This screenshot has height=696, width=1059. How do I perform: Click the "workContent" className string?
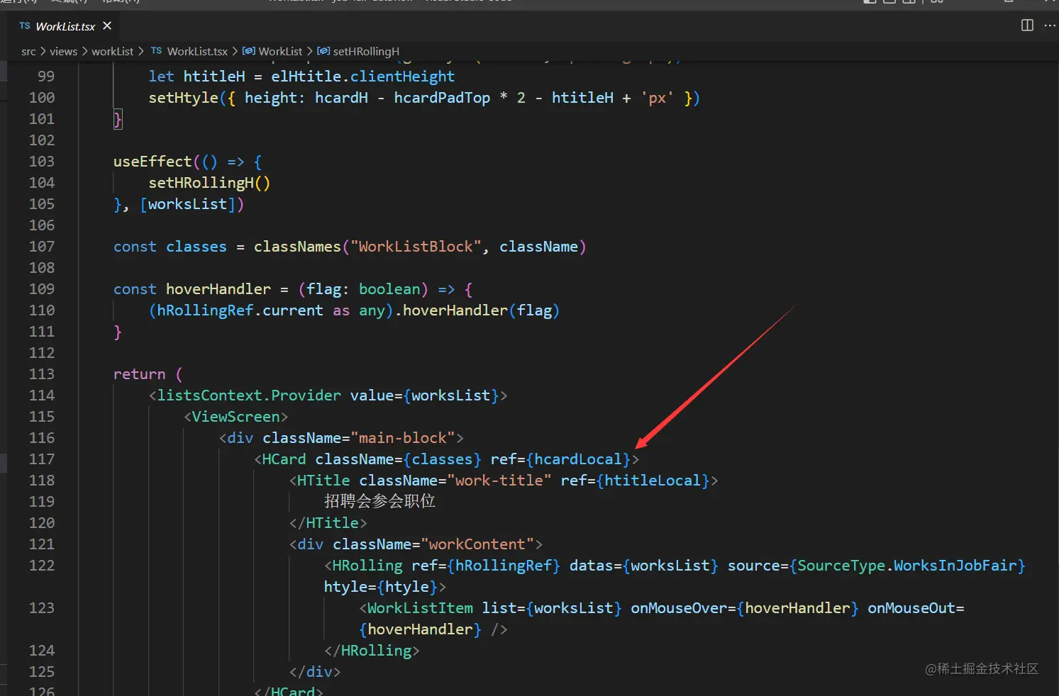(477, 544)
